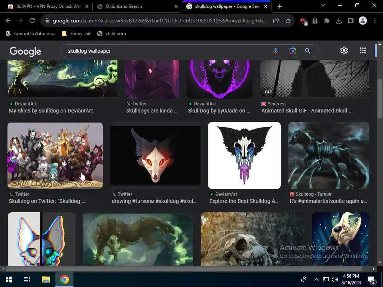Open 'Animated Skull GIF' Pinterest result
Screen dimensions: 383x287
point(307,111)
